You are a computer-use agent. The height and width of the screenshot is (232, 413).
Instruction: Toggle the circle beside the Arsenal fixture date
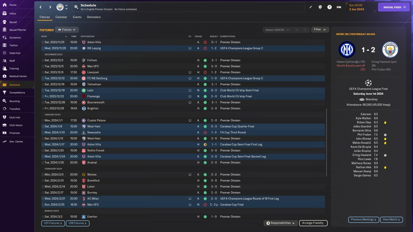pyautogui.click(x=43, y=162)
